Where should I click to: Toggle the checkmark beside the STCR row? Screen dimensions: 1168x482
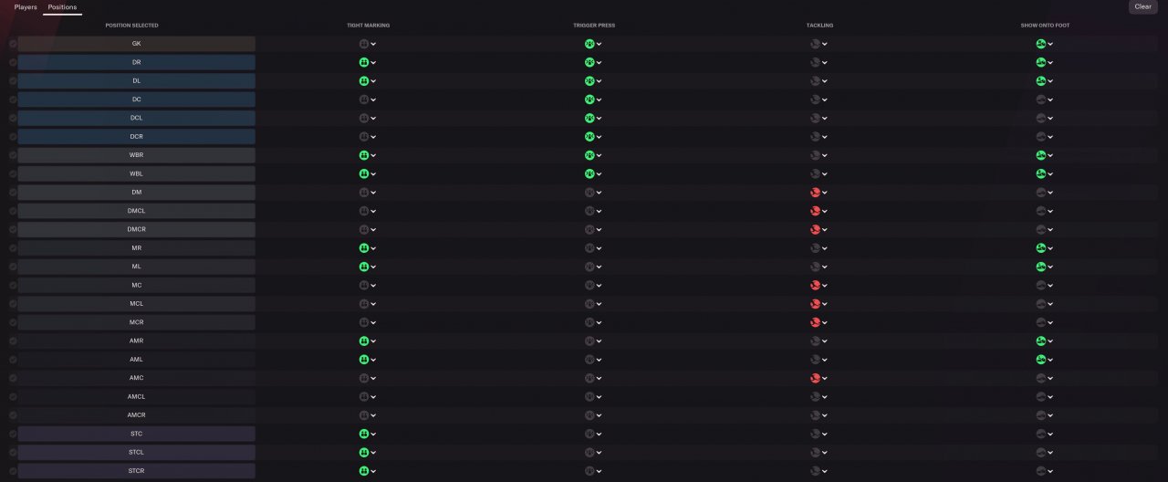pyautogui.click(x=13, y=471)
